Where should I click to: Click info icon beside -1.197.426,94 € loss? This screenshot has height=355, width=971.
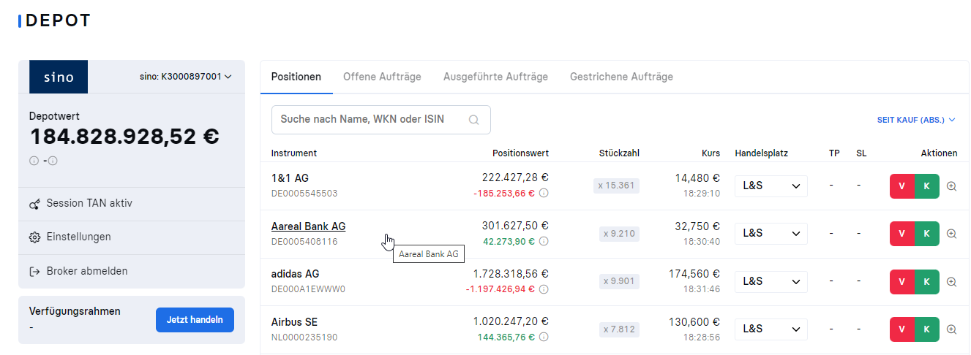click(x=544, y=289)
